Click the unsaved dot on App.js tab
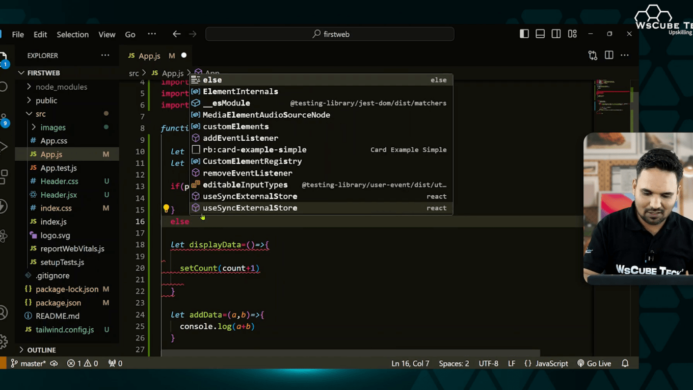 [x=184, y=56]
